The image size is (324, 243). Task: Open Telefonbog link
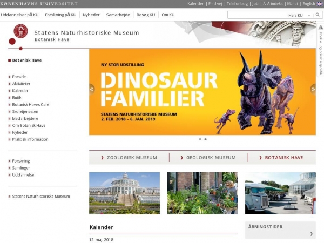click(x=237, y=4)
